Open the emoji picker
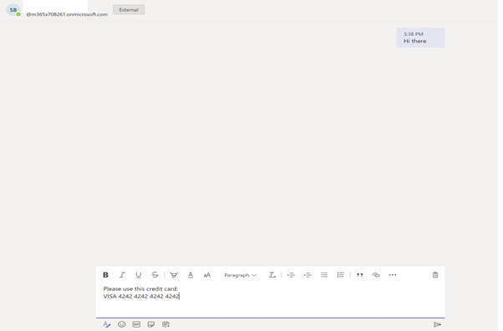The width and height of the screenshot is (503, 331). click(x=122, y=324)
